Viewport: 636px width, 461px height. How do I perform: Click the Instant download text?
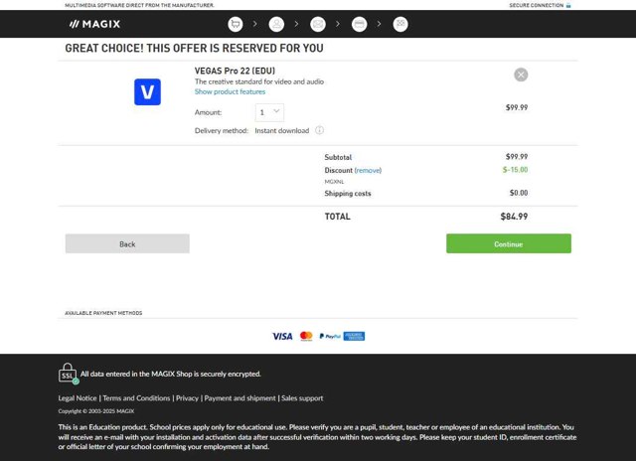pyautogui.click(x=282, y=130)
